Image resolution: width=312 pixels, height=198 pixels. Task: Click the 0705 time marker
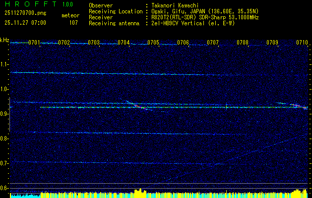153,43
